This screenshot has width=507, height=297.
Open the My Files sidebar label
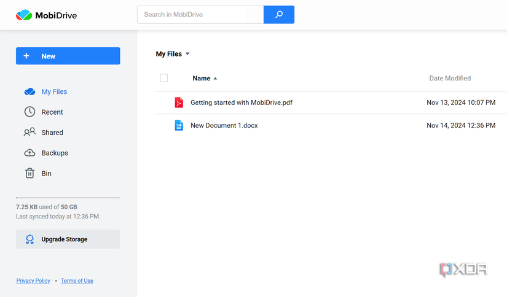[x=54, y=91]
